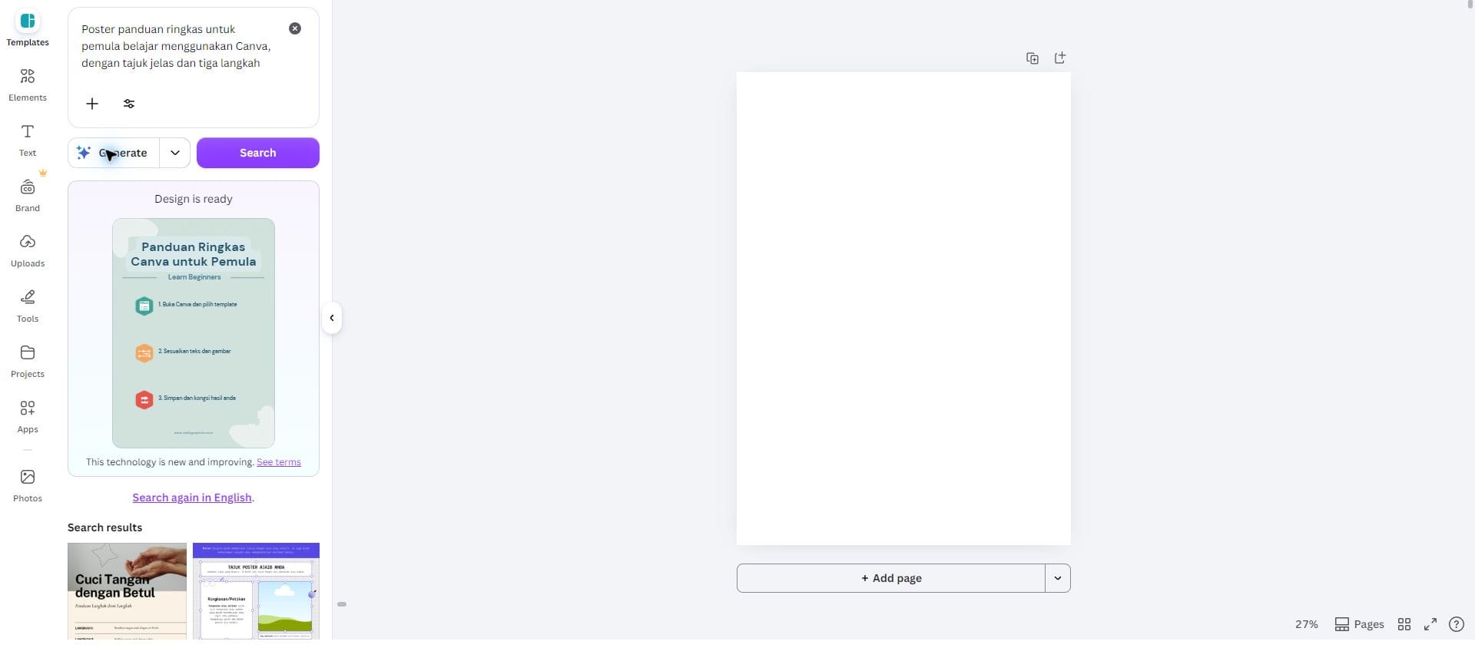
Task: Open the Pages view
Action: point(1359,624)
